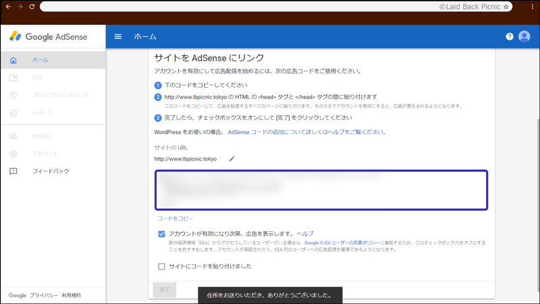Click the payments icon in sidebar
Viewport: 540px width, 304px height.
point(13,136)
